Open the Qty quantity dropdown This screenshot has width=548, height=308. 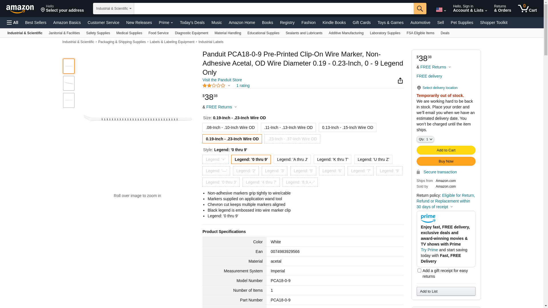pos(425,139)
